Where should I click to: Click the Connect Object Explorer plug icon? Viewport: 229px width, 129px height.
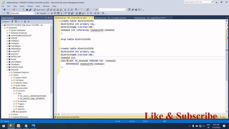[x=12, y=21]
